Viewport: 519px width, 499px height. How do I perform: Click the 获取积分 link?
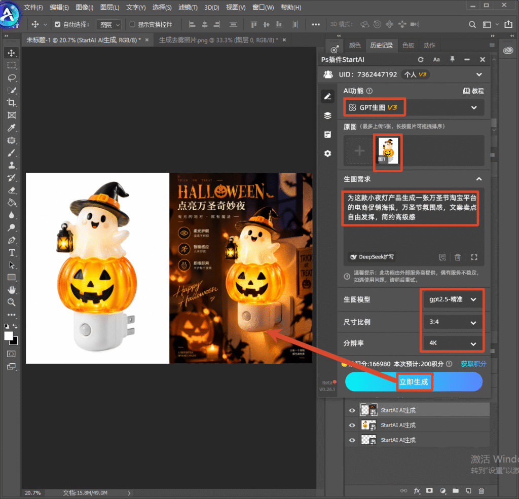[473, 364]
